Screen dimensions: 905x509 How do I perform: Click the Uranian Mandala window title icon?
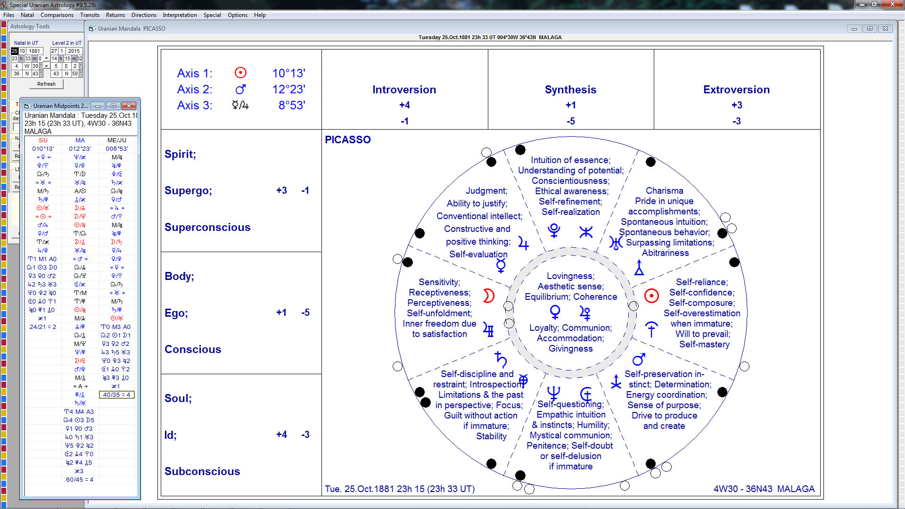tap(92, 29)
